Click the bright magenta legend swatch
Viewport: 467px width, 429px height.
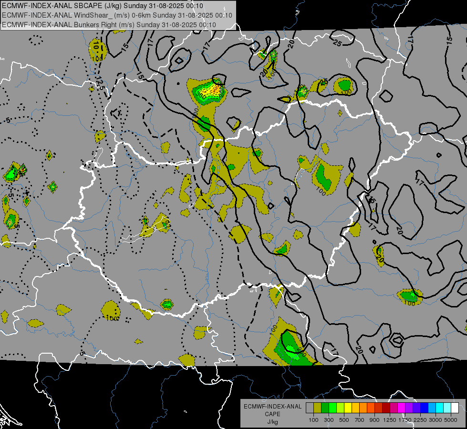(x=402, y=408)
